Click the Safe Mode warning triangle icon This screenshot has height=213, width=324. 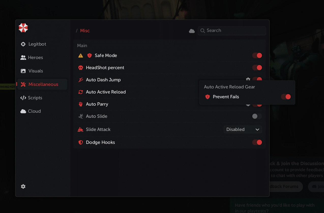click(x=81, y=55)
